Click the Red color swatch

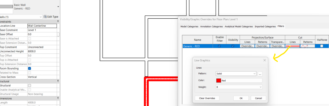pos(219,80)
